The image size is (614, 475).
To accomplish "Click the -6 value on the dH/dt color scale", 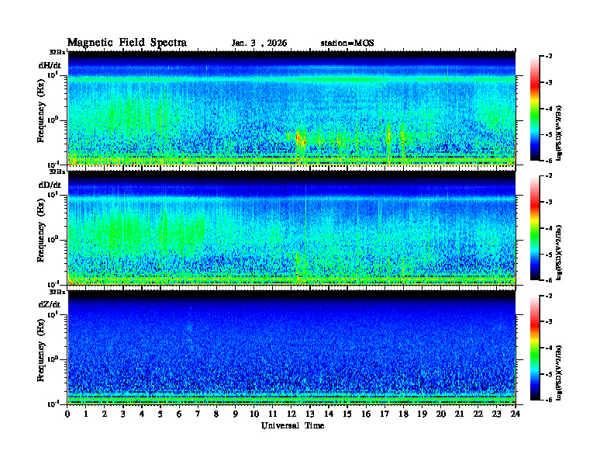I will tap(549, 161).
